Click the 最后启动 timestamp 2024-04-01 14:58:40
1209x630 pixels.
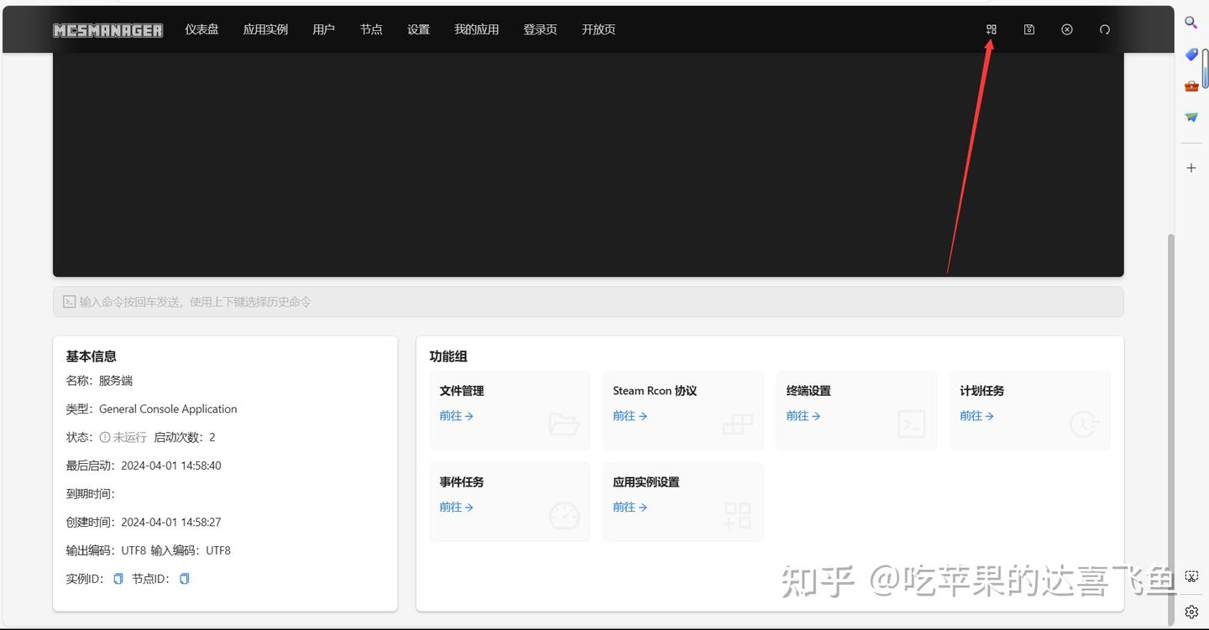[171, 466]
